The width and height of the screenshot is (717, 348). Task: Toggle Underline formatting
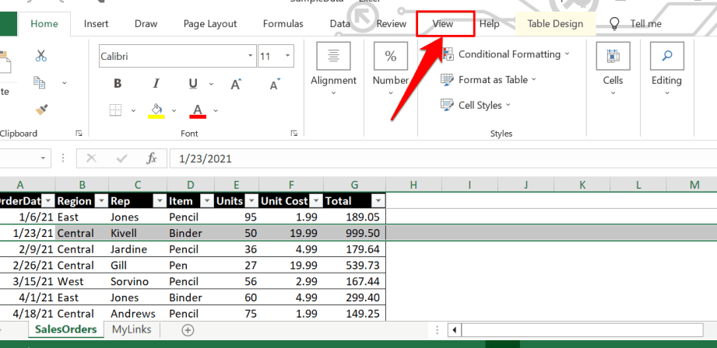point(193,83)
